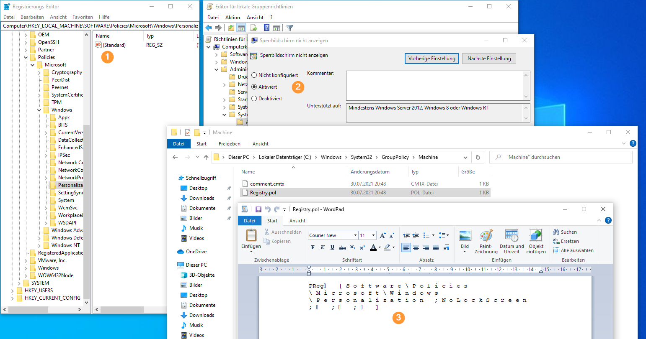
Task: Open the blue Datei tab in WordPad
Action: [x=250, y=221]
